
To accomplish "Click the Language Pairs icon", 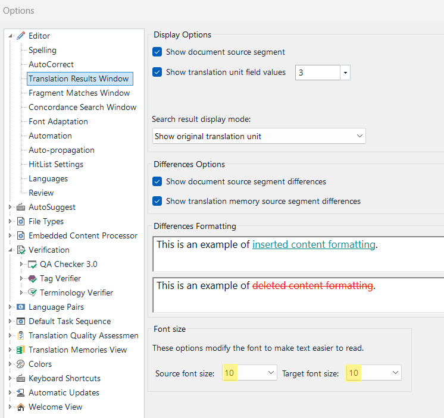I will click(21, 307).
